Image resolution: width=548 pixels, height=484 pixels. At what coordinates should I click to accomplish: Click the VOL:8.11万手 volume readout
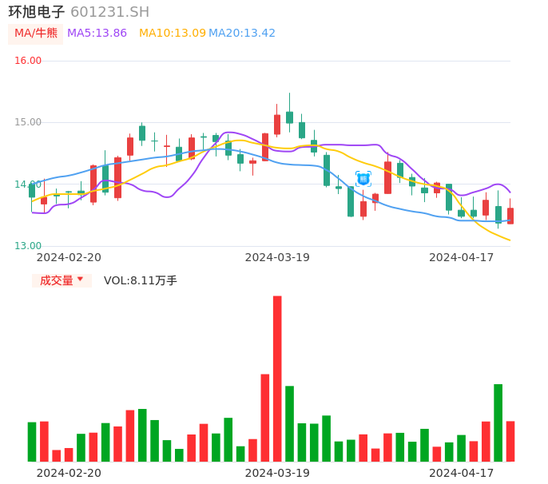(141, 280)
